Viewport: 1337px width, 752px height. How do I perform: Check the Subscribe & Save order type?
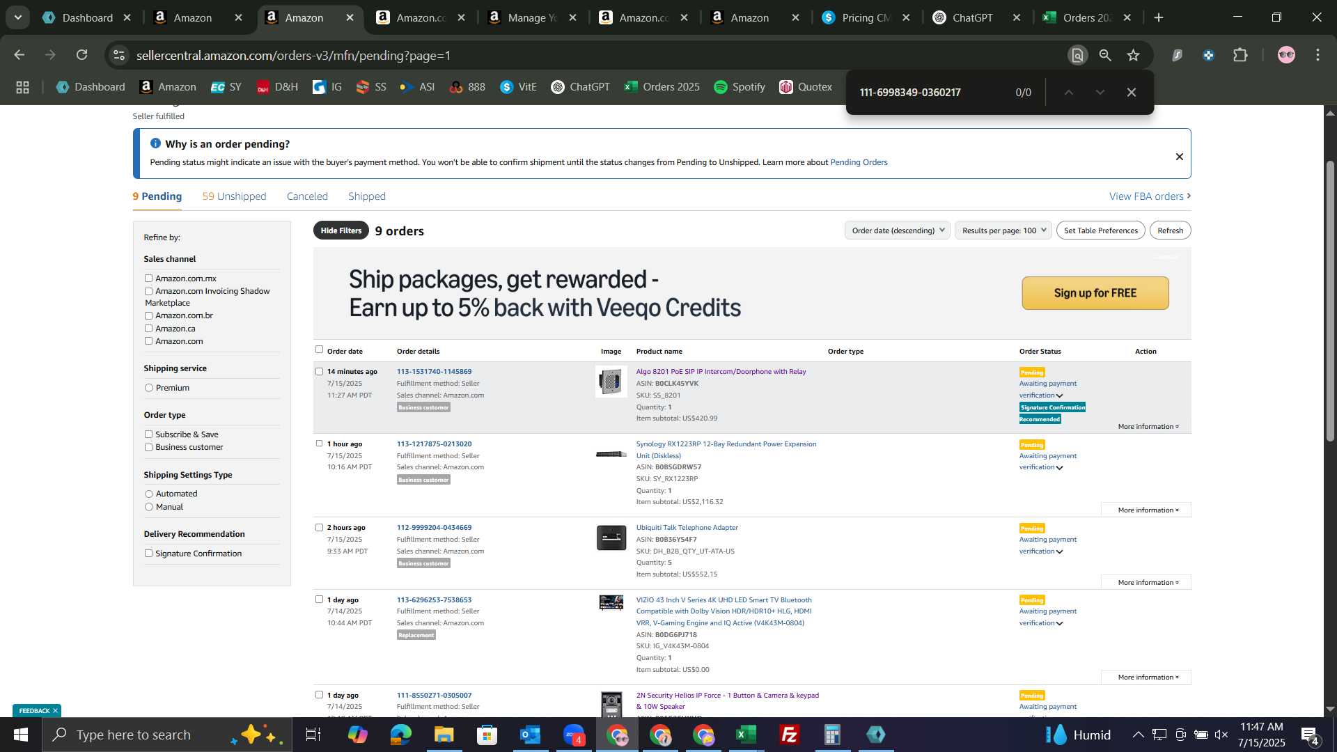coord(148,434)
